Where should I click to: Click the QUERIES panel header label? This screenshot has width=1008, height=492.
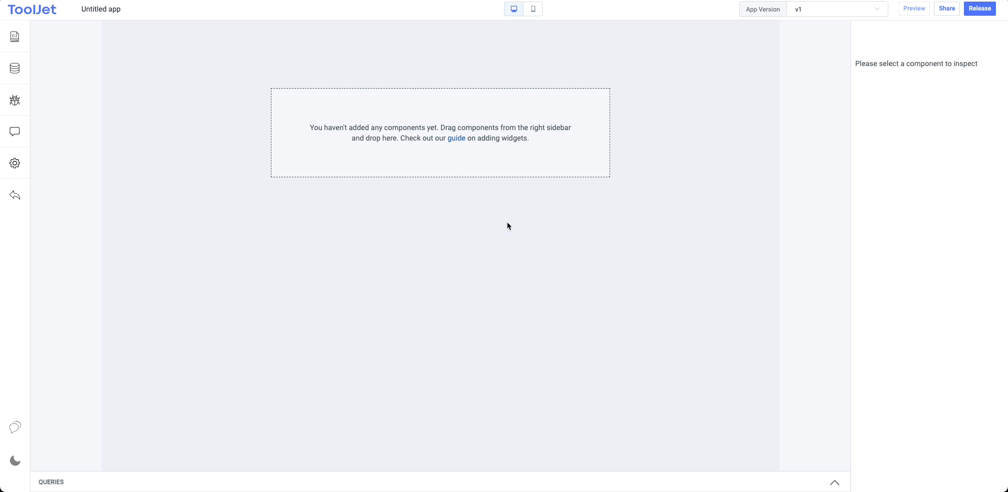(x=51, y=482)
